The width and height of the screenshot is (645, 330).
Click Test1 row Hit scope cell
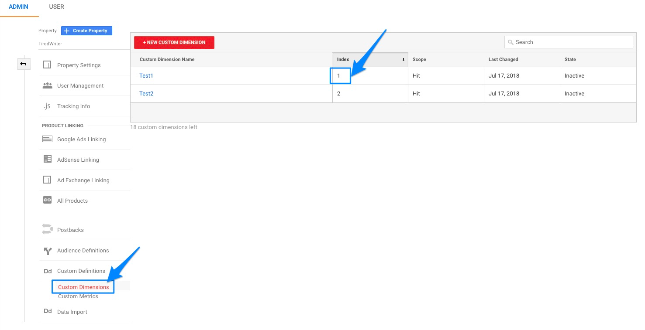point(446,76)
